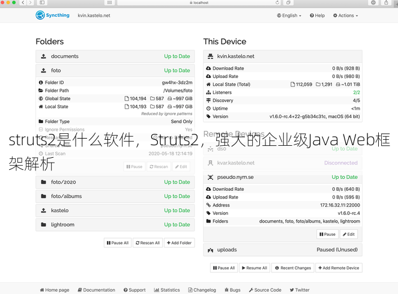Open the Statistics footer link
The width and height of the screenshot is (398, 294).
pyautogui.click(x=167, y=290)
